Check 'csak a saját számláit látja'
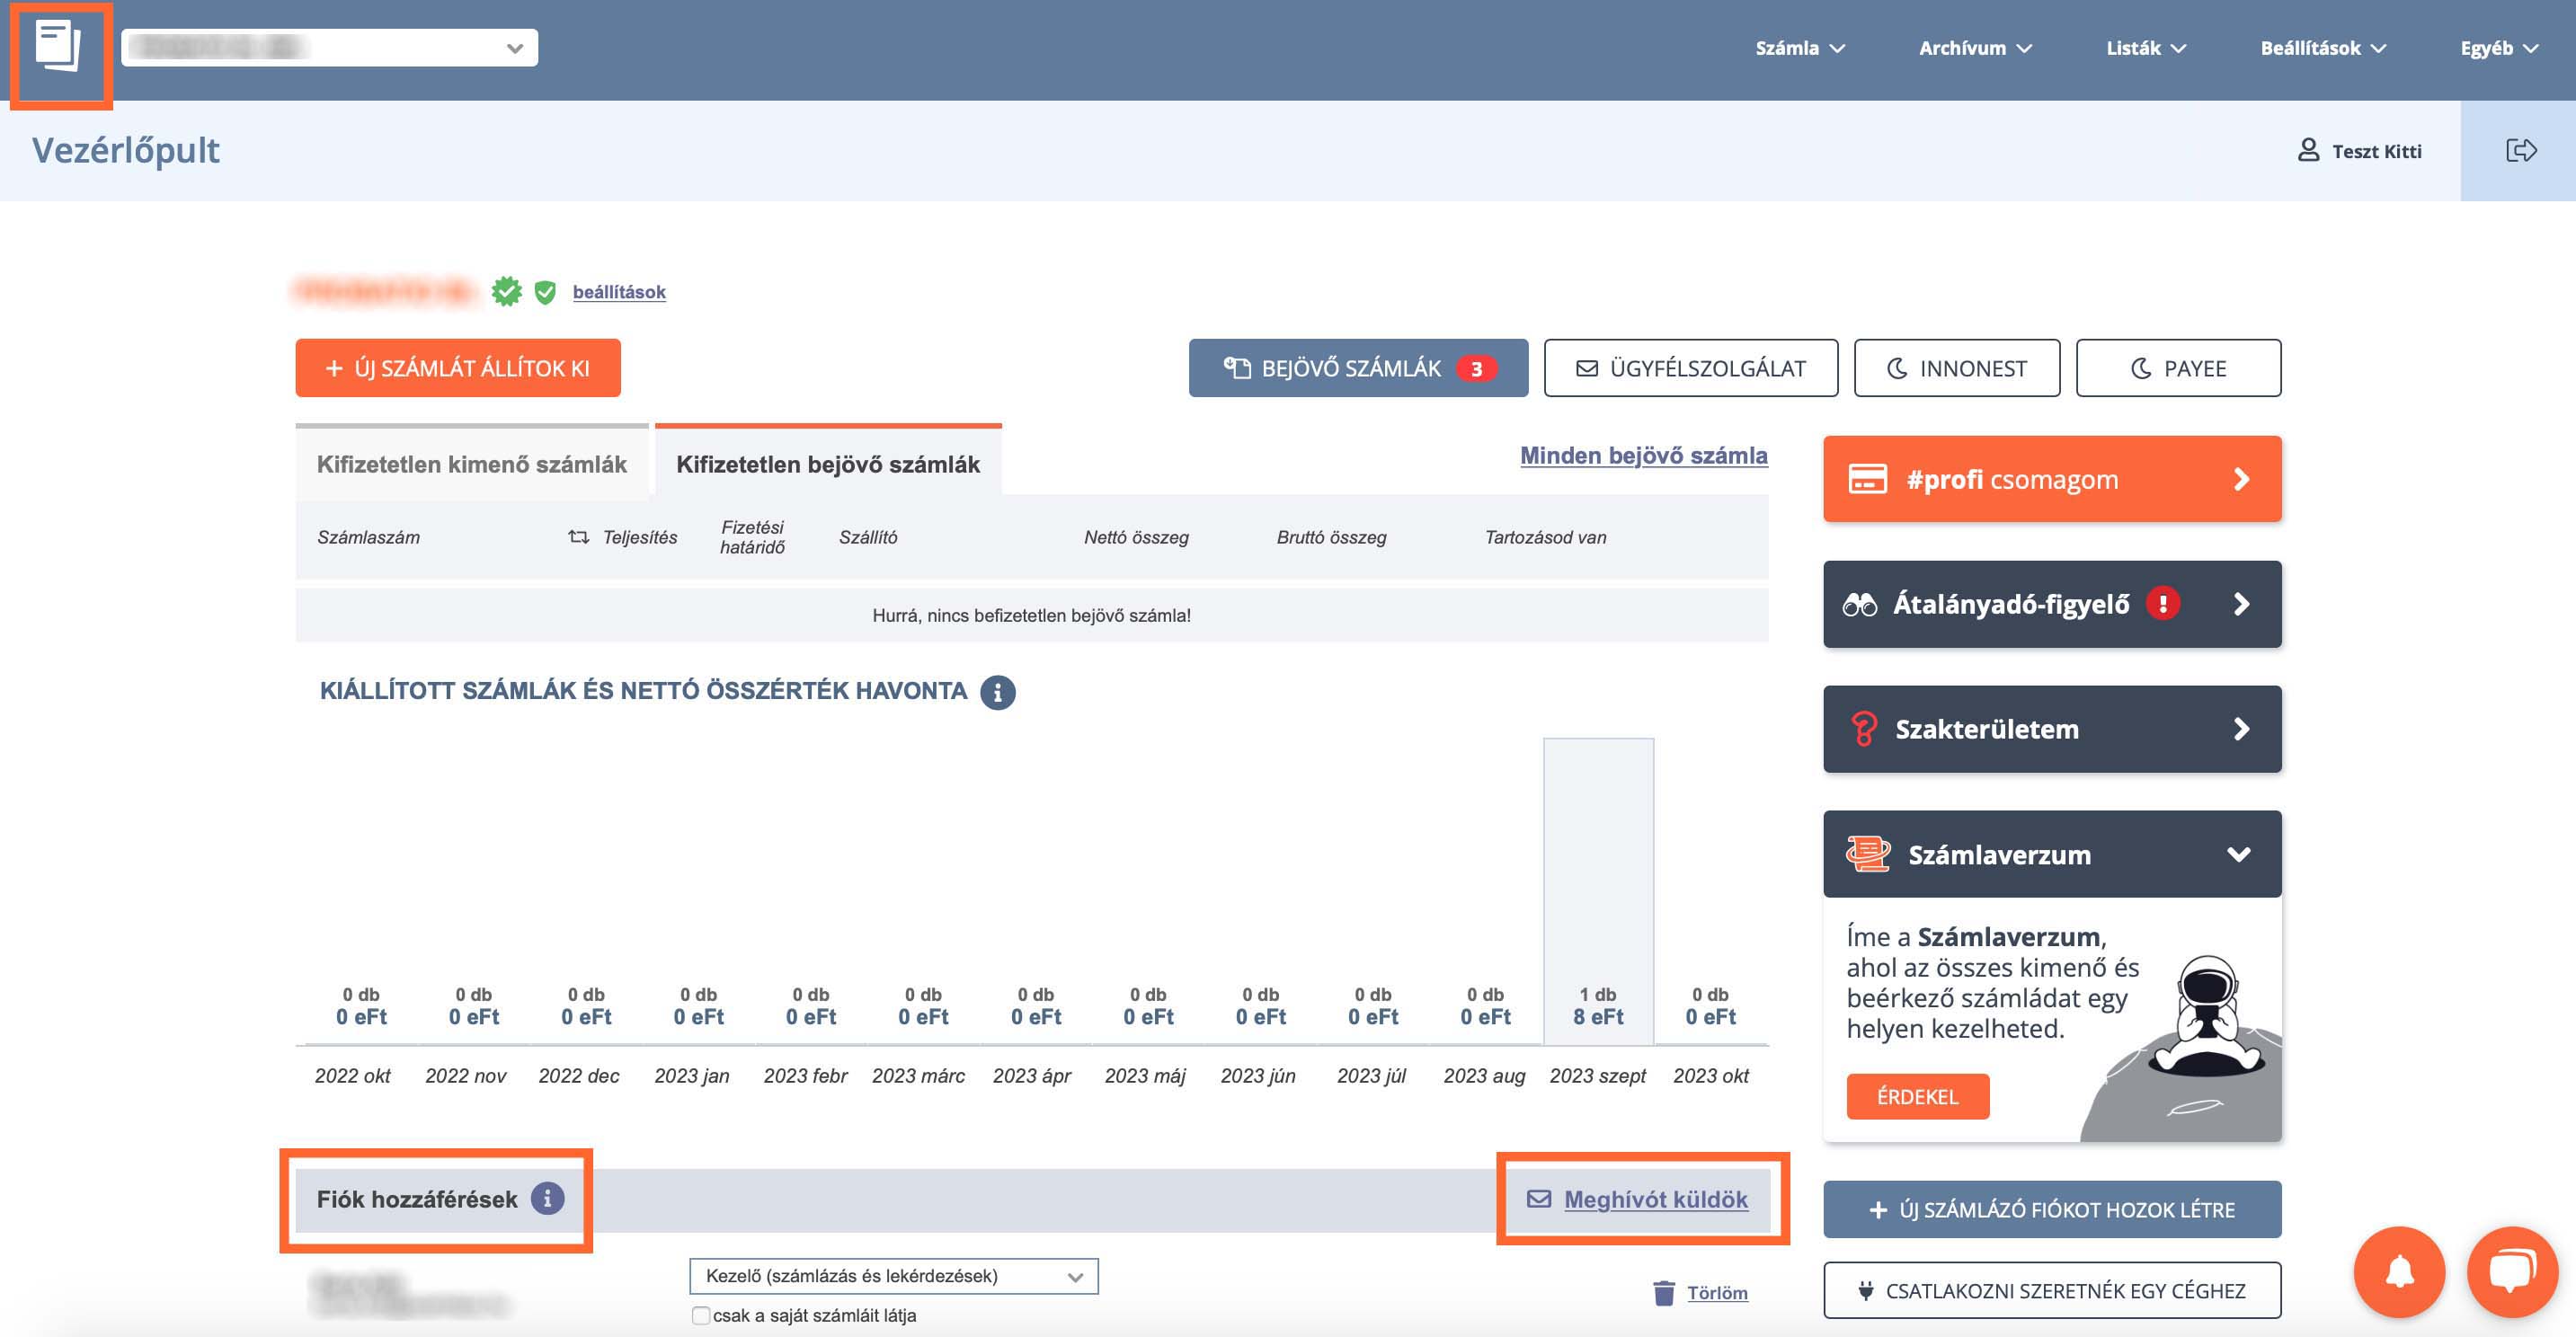This screenshot has height=1337, width=2576. click(701, 1315)
